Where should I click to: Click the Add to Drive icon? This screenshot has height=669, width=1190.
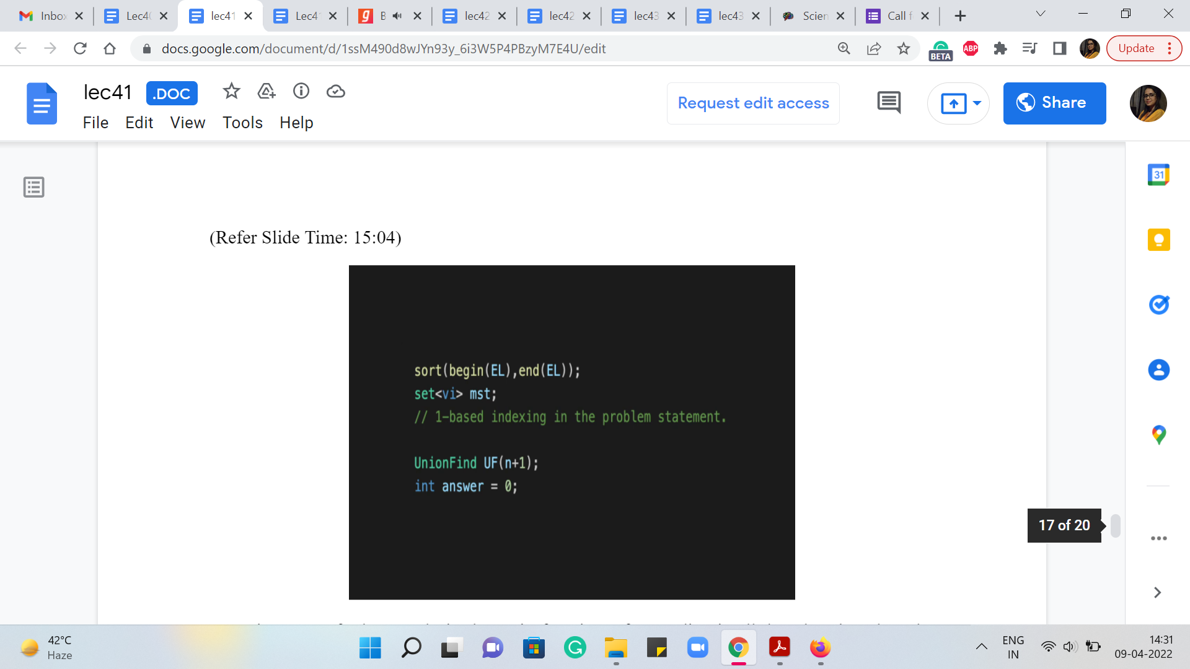tap(266, 92)
